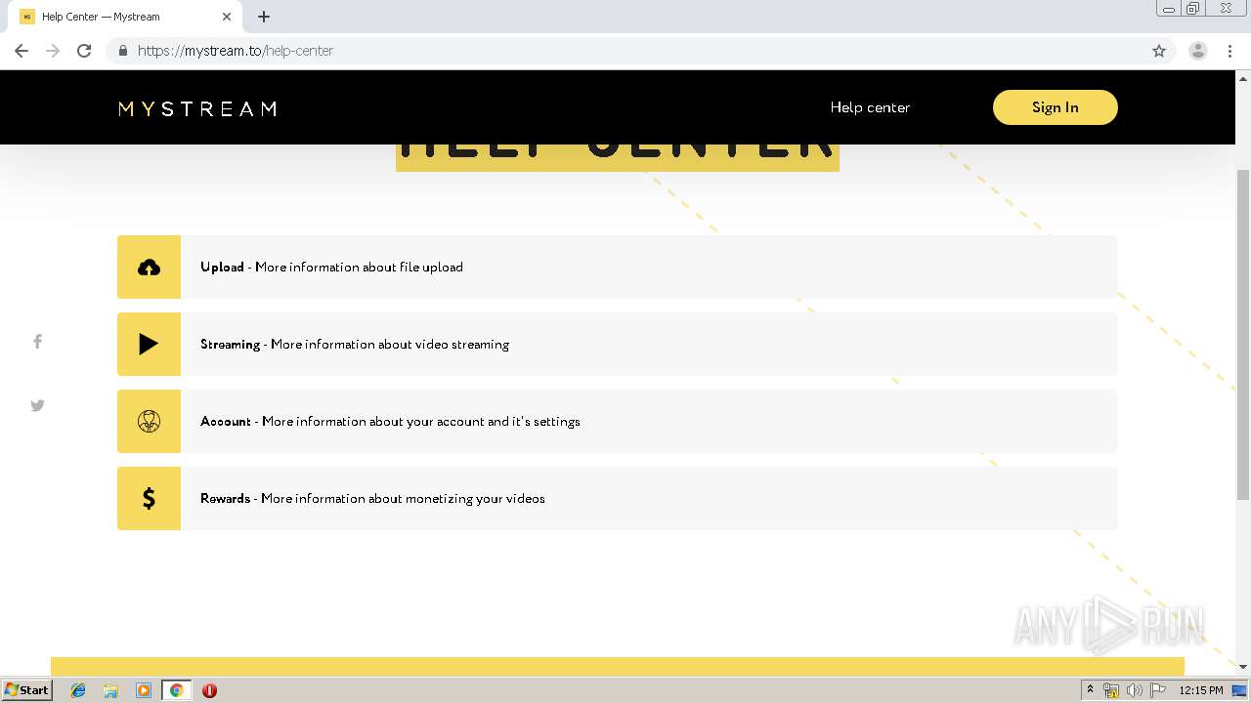Open Help center nav link
Image resolution: width=1251 pixels, height=703 pixels.
pos(870,107)
